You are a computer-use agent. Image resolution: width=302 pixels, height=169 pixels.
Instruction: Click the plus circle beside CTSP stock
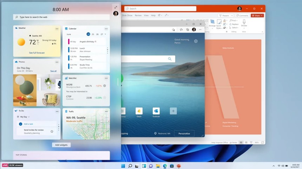(105, 98)
